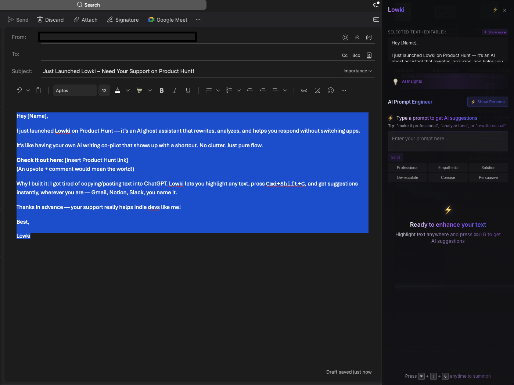Expand bullet list style options
This screenshot has width=514, height=385.
218,90
